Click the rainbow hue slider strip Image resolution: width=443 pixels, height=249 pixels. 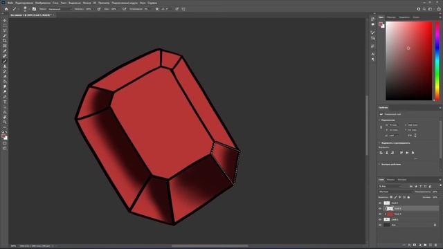tap(437, 61)
